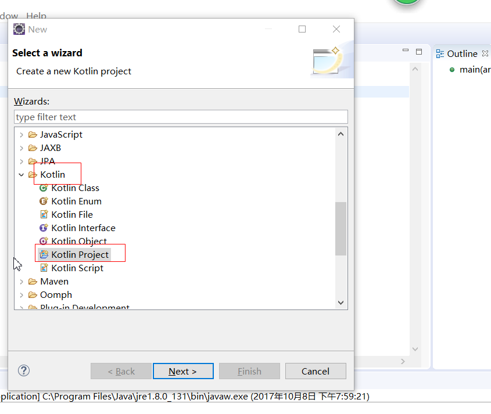This screenshot has height=414, width=491.
Task: Select the Kotlin Object item
Action: pos(79,241)
